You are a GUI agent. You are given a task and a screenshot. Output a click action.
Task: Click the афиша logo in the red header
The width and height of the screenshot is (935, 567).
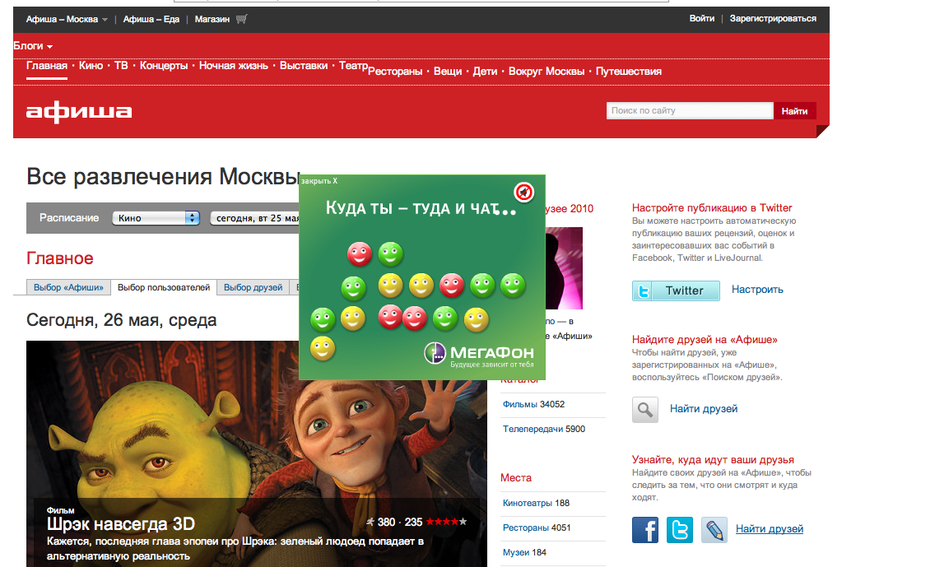(79, 111)
